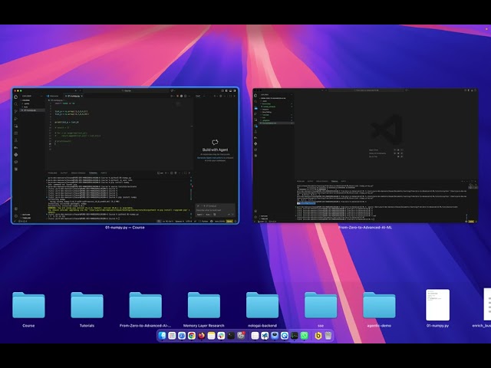Open Slack from the Dock
The height and width of the screenshot is (368, 491).
[x=221, y=336]
